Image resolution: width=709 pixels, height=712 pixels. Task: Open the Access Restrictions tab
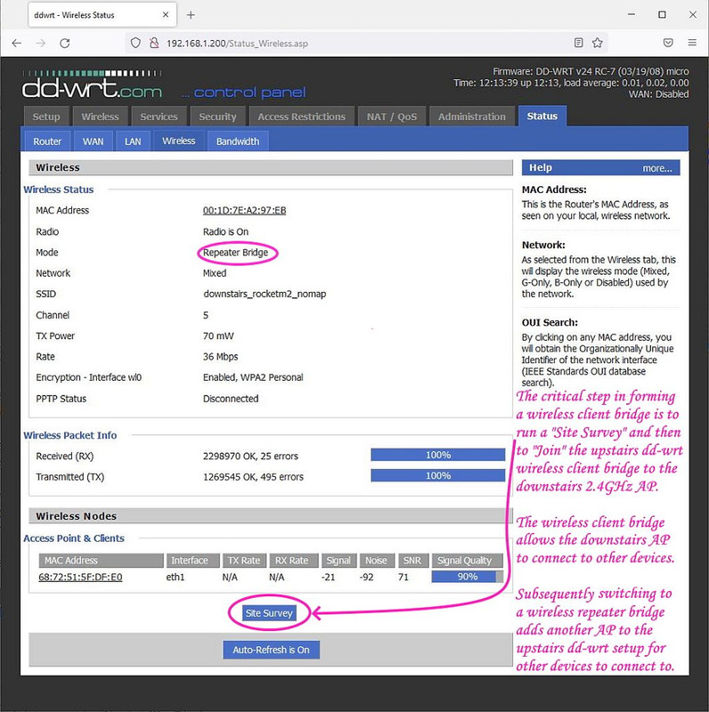coord(301,117)
